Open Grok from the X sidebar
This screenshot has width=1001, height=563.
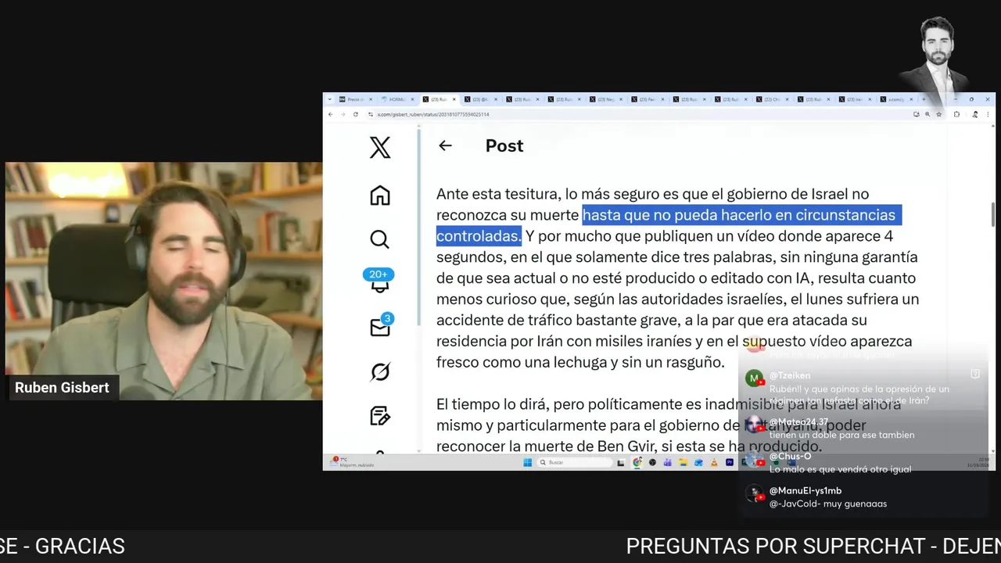(x=380, y=371)
